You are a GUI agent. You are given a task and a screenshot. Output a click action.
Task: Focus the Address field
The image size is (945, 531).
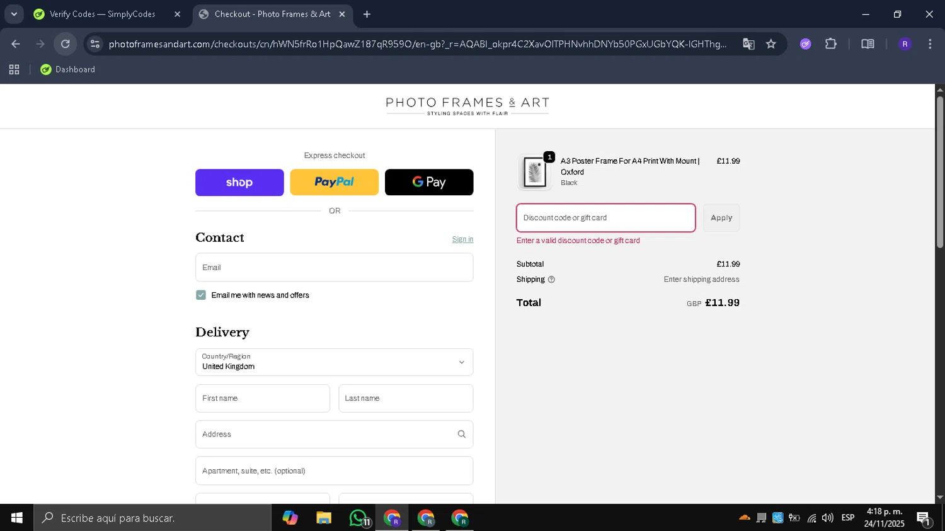tap(335, 435)
